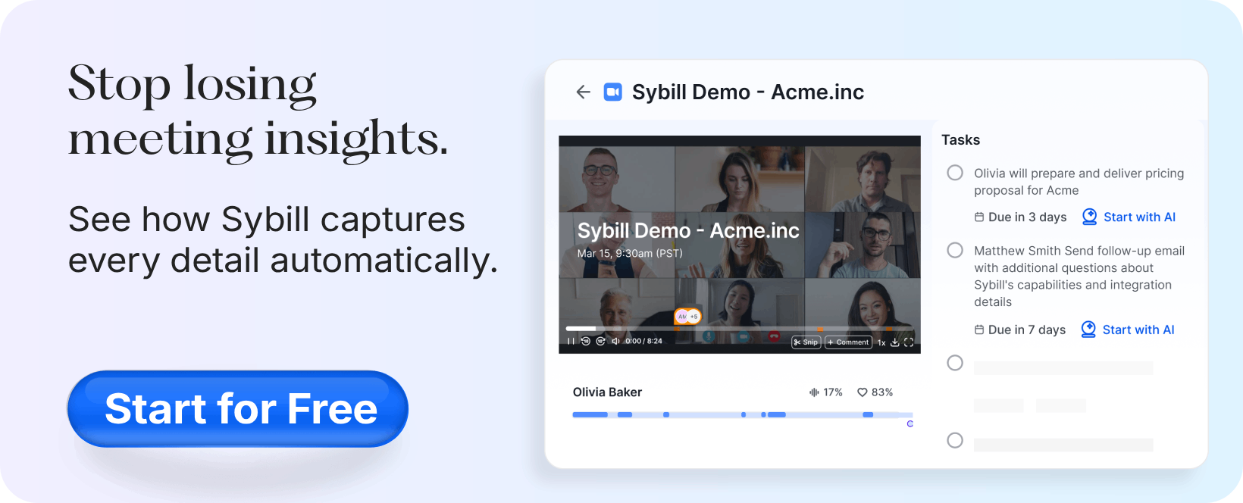Click the AI icon beside Due in 7 days

point(1088,330)
